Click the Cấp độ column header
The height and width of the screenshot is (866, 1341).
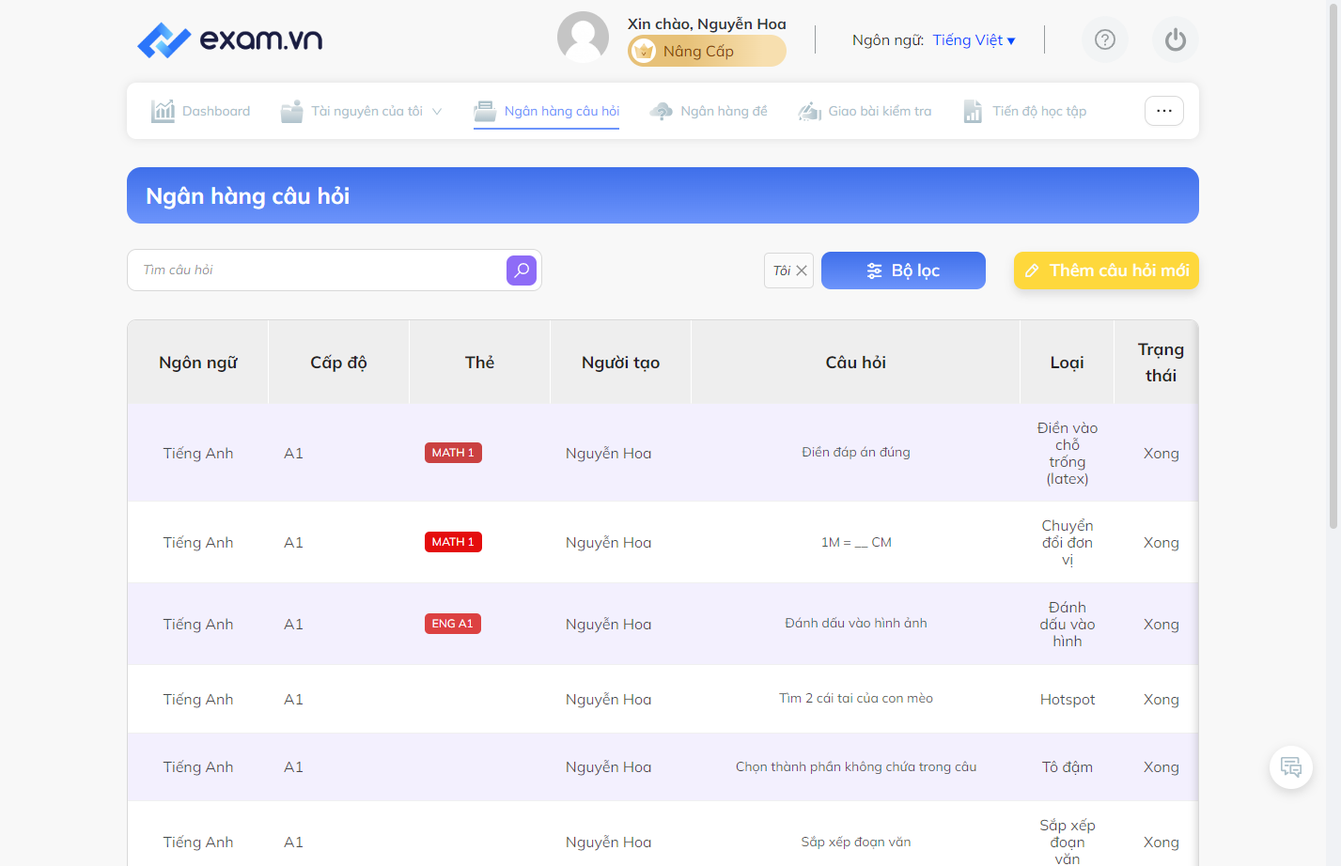(x=339, y=363)
